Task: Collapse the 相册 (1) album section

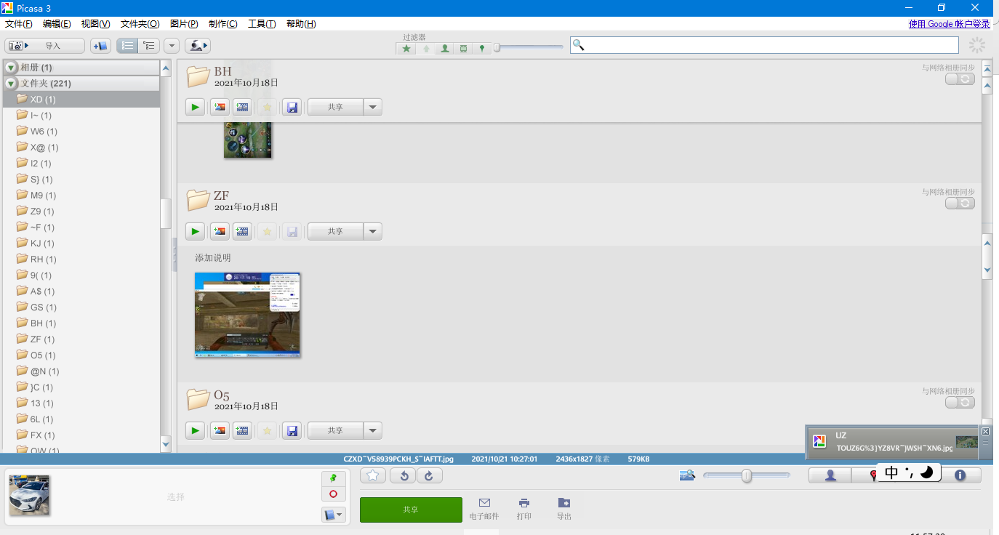Action: tap(11, 68)
